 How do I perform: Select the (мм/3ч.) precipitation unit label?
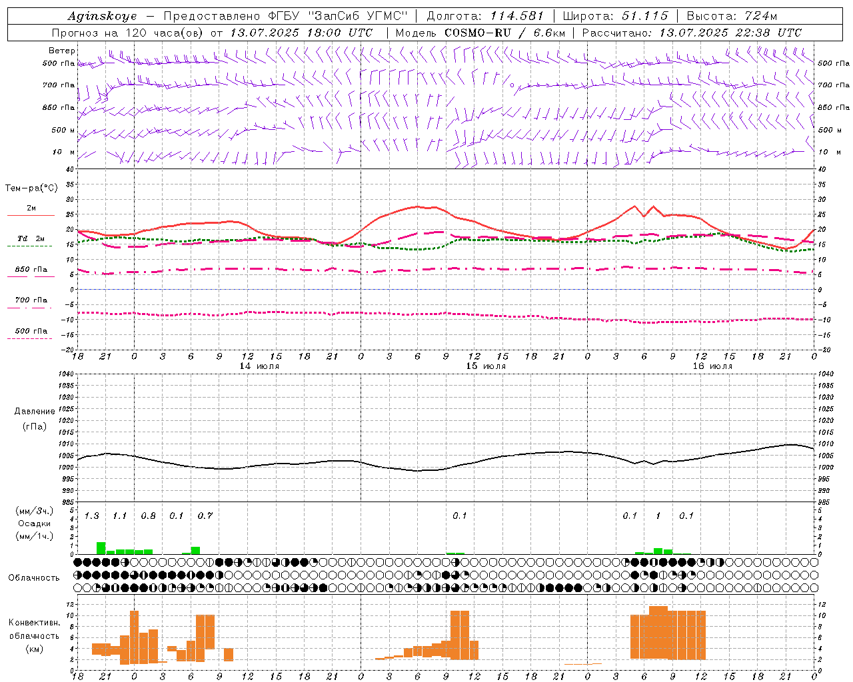tap(34, 511)
